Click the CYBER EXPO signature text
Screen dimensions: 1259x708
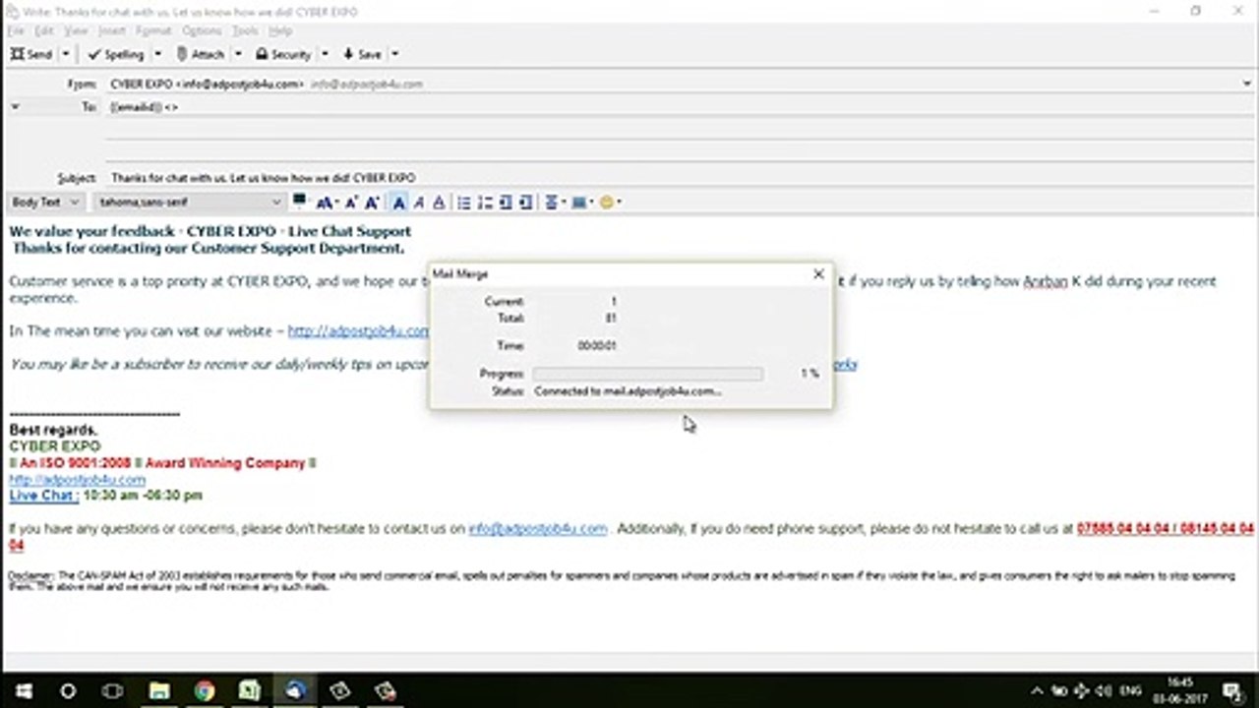tap(55, 446)
